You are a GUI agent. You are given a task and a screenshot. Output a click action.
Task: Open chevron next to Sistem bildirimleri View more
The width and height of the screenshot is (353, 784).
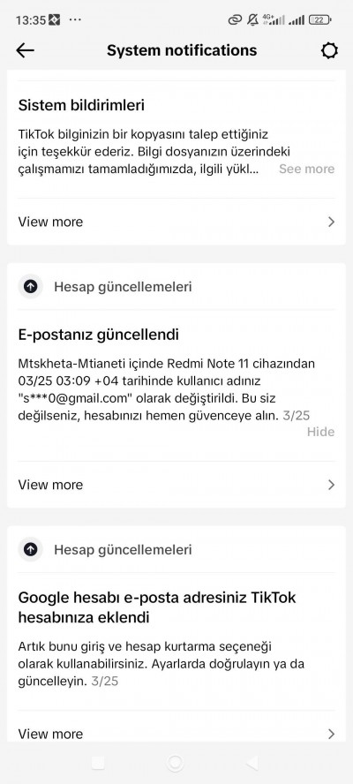click(331, 222)
